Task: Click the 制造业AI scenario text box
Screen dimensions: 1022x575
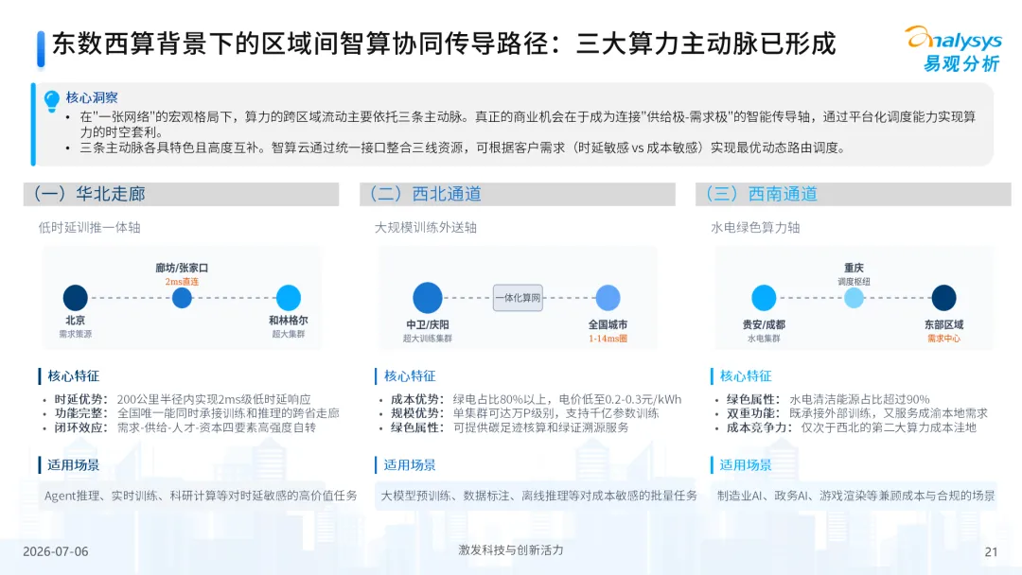Action: point(855,496)
